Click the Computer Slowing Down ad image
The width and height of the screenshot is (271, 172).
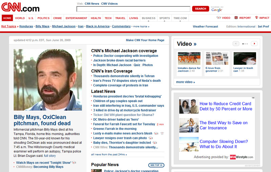coord(189,144)
